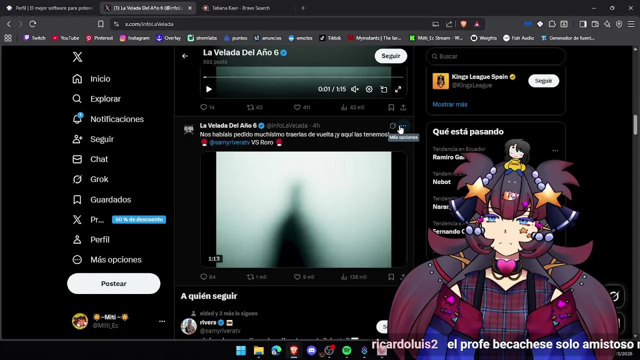640x360 pixels.
Task: Bookmark the post with 9 mil likes
Action: click(391, 277)
